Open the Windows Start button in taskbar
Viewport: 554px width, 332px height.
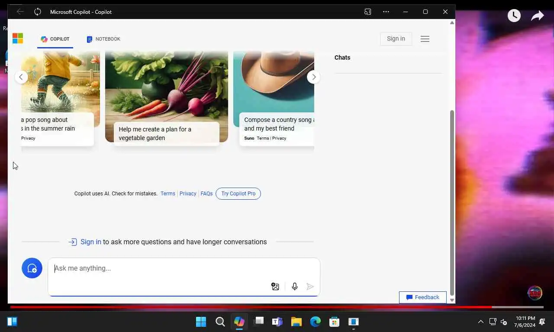[x=201, y=322]
